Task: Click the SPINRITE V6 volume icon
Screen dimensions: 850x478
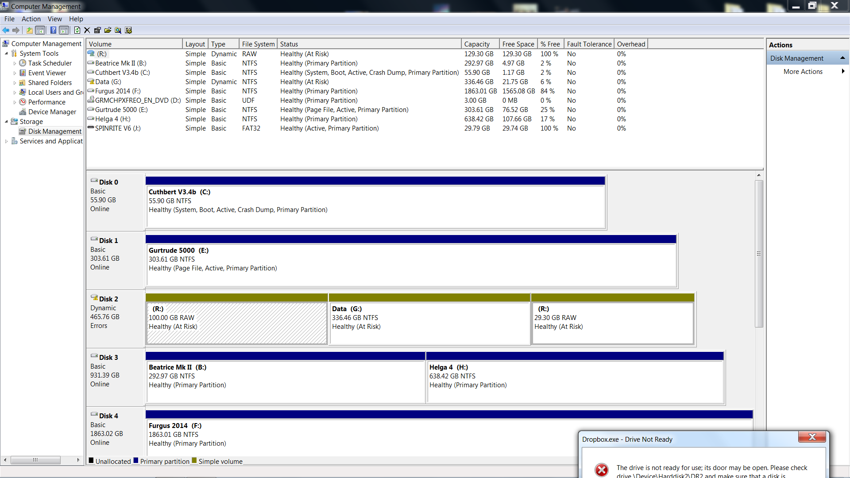Action: click(x=91, y=127)
